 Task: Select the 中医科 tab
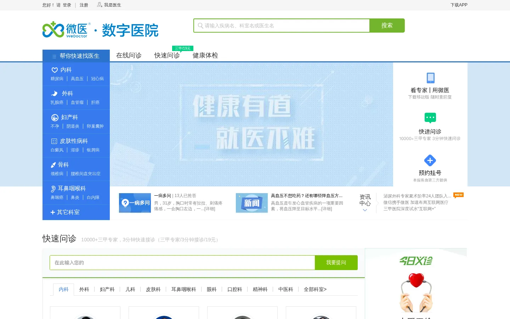(286, 289)
